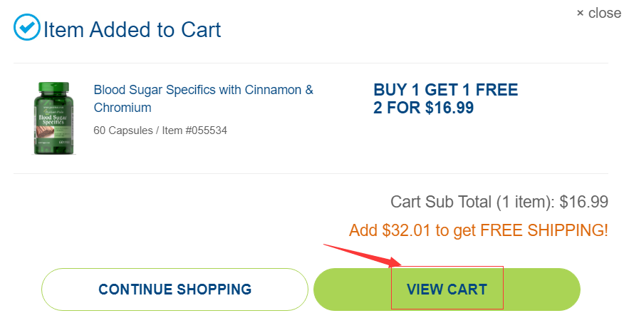Screen dimensions: 624x333
Task: Click the word close in the corner
Action: (605, 13)
